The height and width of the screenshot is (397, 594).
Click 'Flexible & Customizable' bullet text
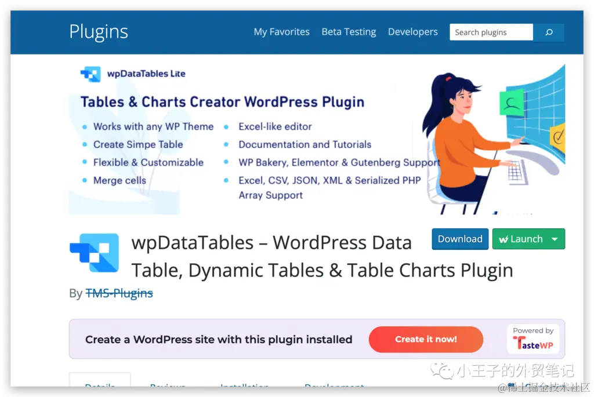[148, 162]
